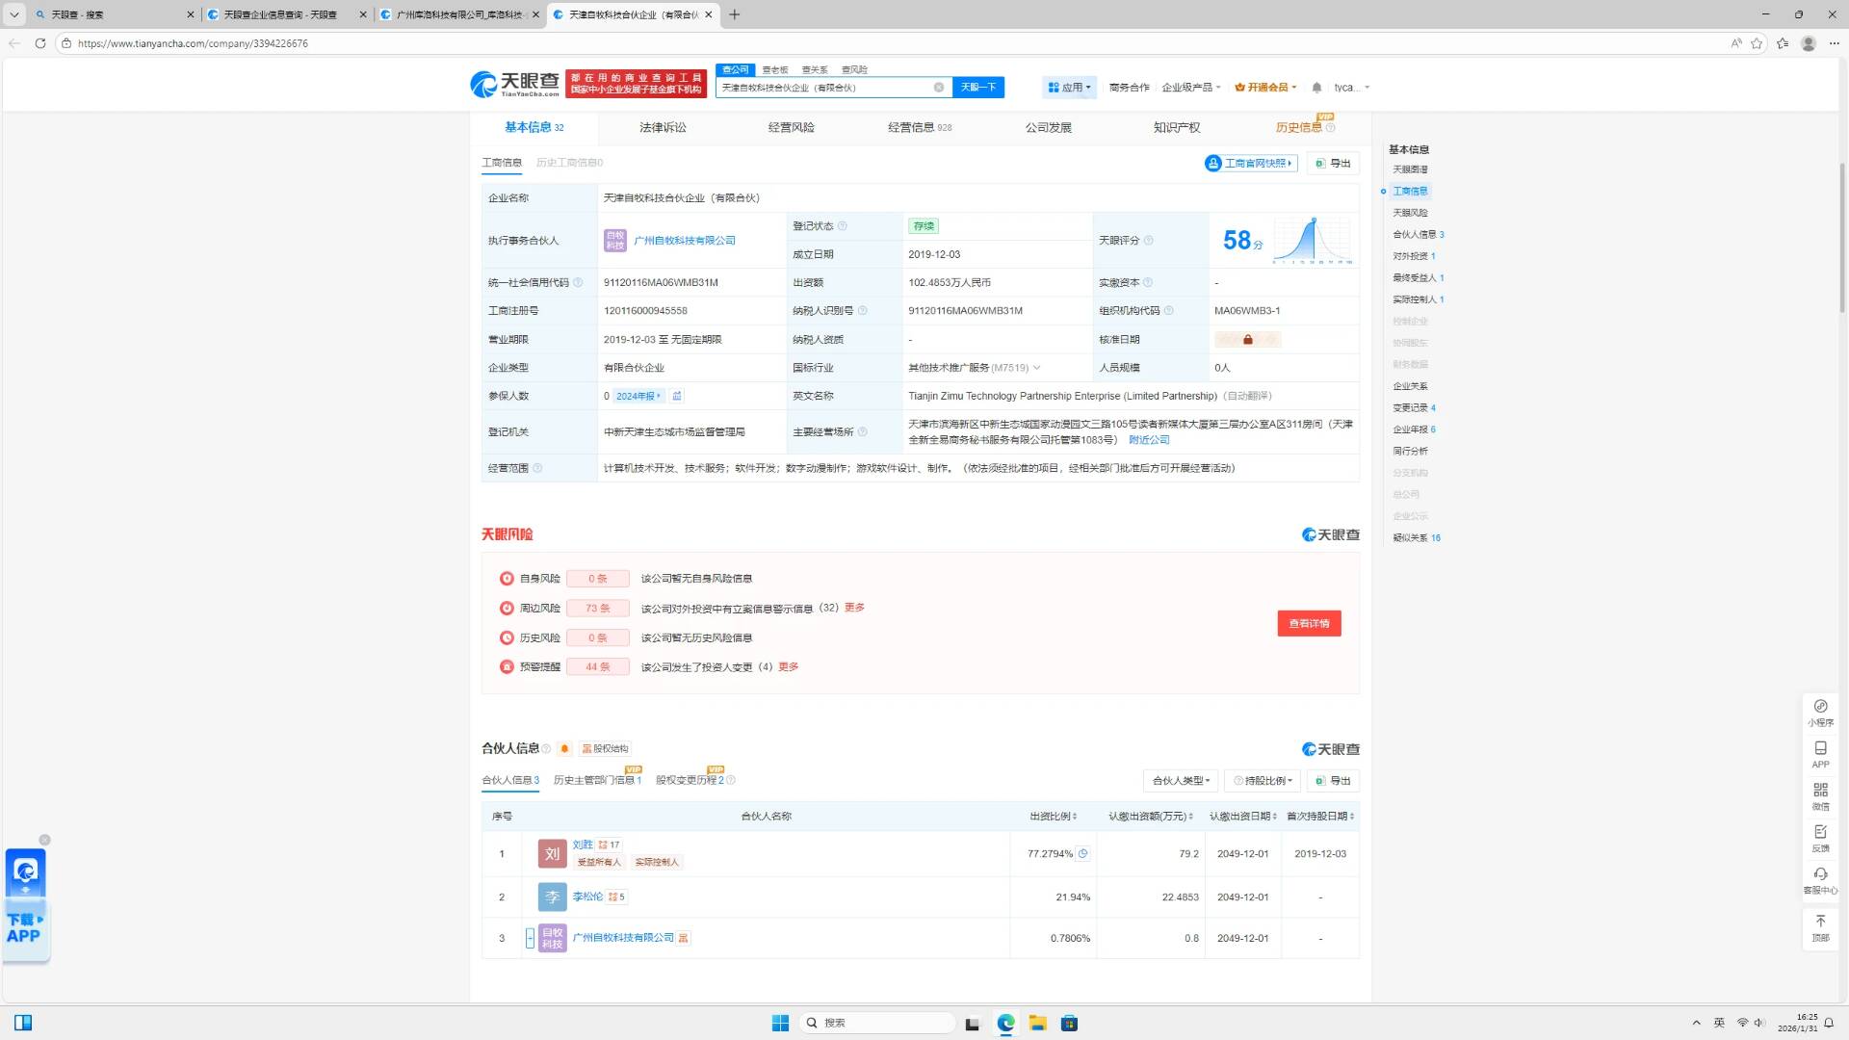
Task: Open 广州自牧科技有限公司 link in 执行事务合伙人
Action: pos(685,241)
